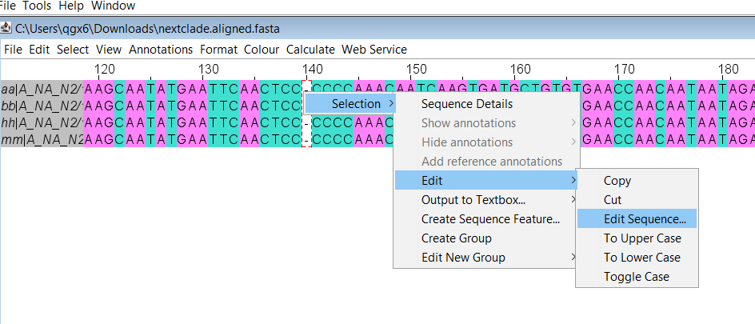Open the Format menu in alignment window
The height and width of the screenshot is (324, 755).
(218, 50)
